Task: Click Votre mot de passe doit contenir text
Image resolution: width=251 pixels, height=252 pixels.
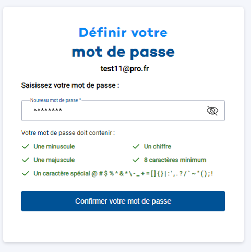Action: tap(68, 133)
